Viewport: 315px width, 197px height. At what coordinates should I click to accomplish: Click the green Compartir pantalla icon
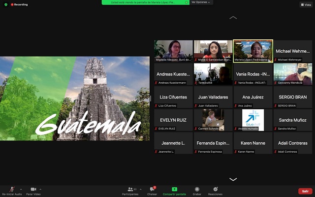(x=174, y=190)
